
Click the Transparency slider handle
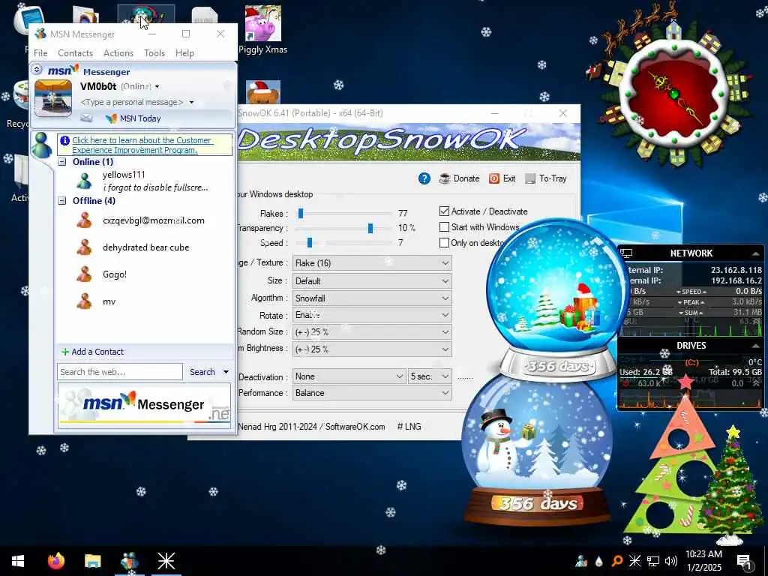tap(370, 228)
